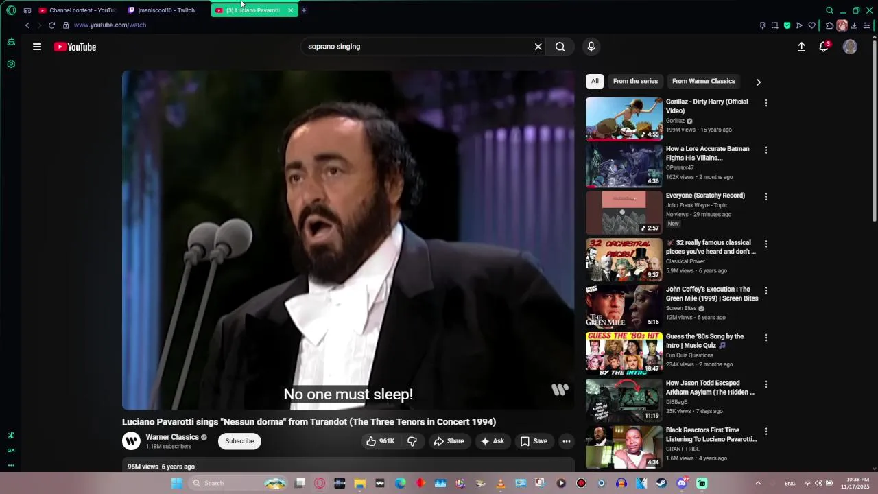Open the Warner Classics channel avatar
The image size is (878, 494).
click(x=131, y=441)
